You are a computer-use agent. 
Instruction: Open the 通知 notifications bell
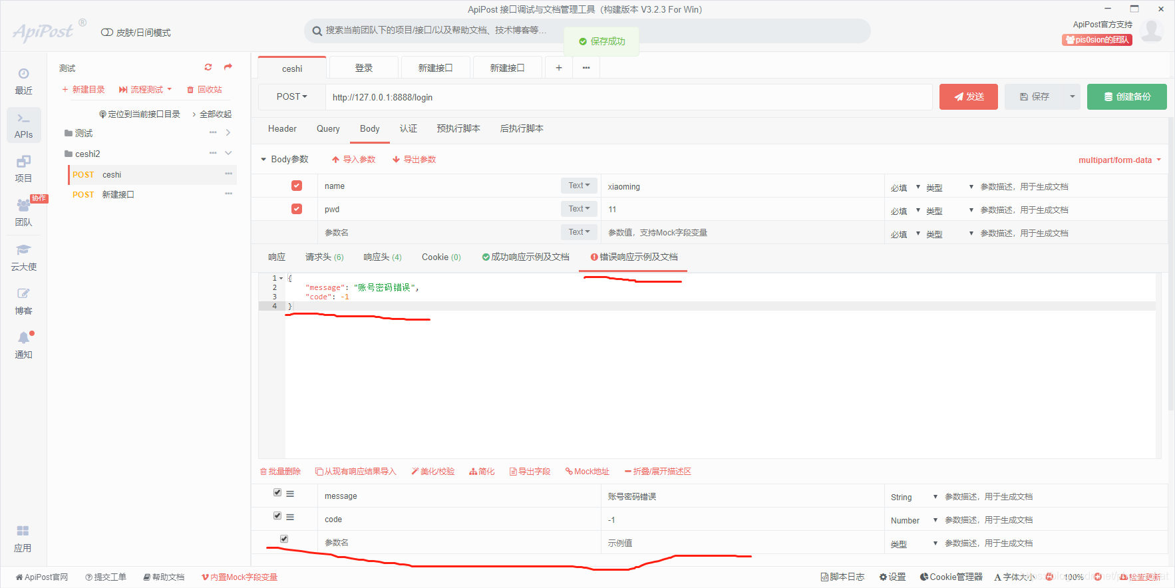click(23, 345)
